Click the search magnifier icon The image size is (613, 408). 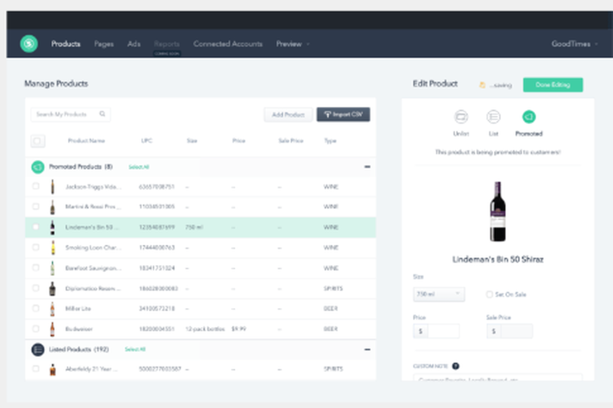click(x=102, y=114)
